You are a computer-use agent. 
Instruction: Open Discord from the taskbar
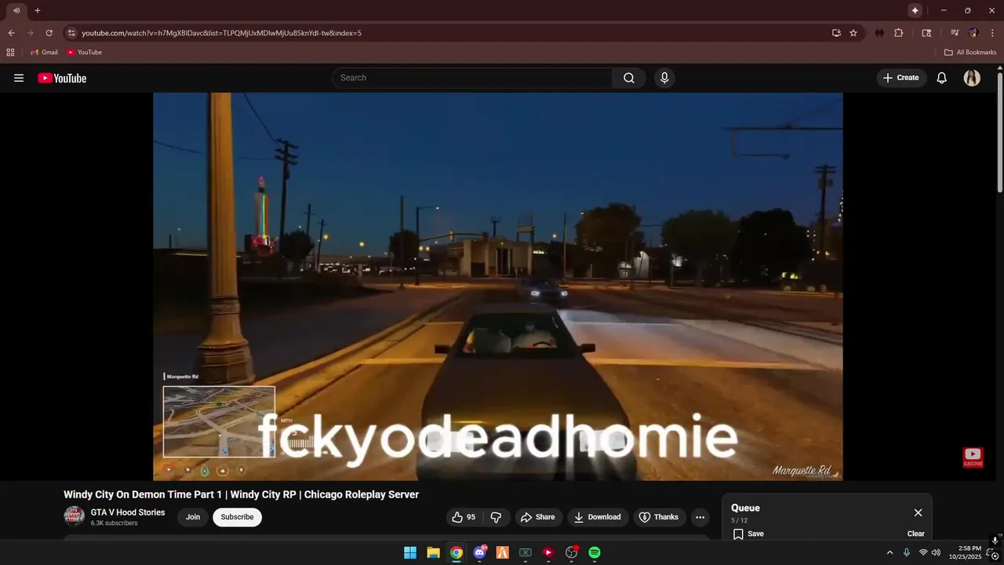479,552
